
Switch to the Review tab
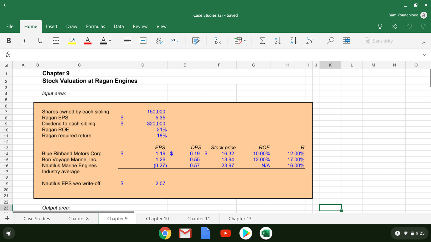coord(140,26)
